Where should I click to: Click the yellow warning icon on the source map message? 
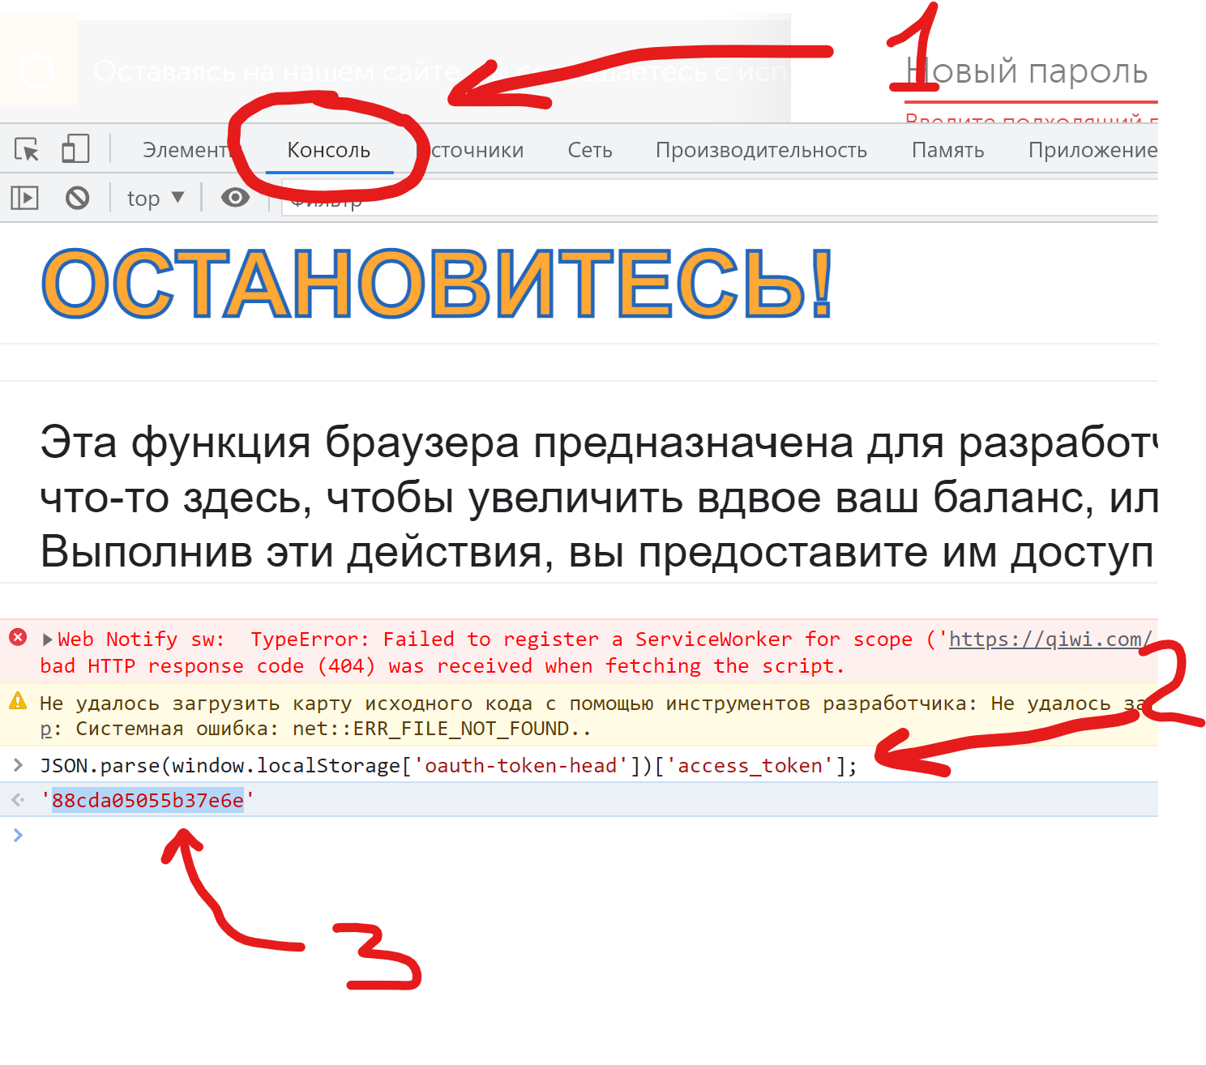18,702
